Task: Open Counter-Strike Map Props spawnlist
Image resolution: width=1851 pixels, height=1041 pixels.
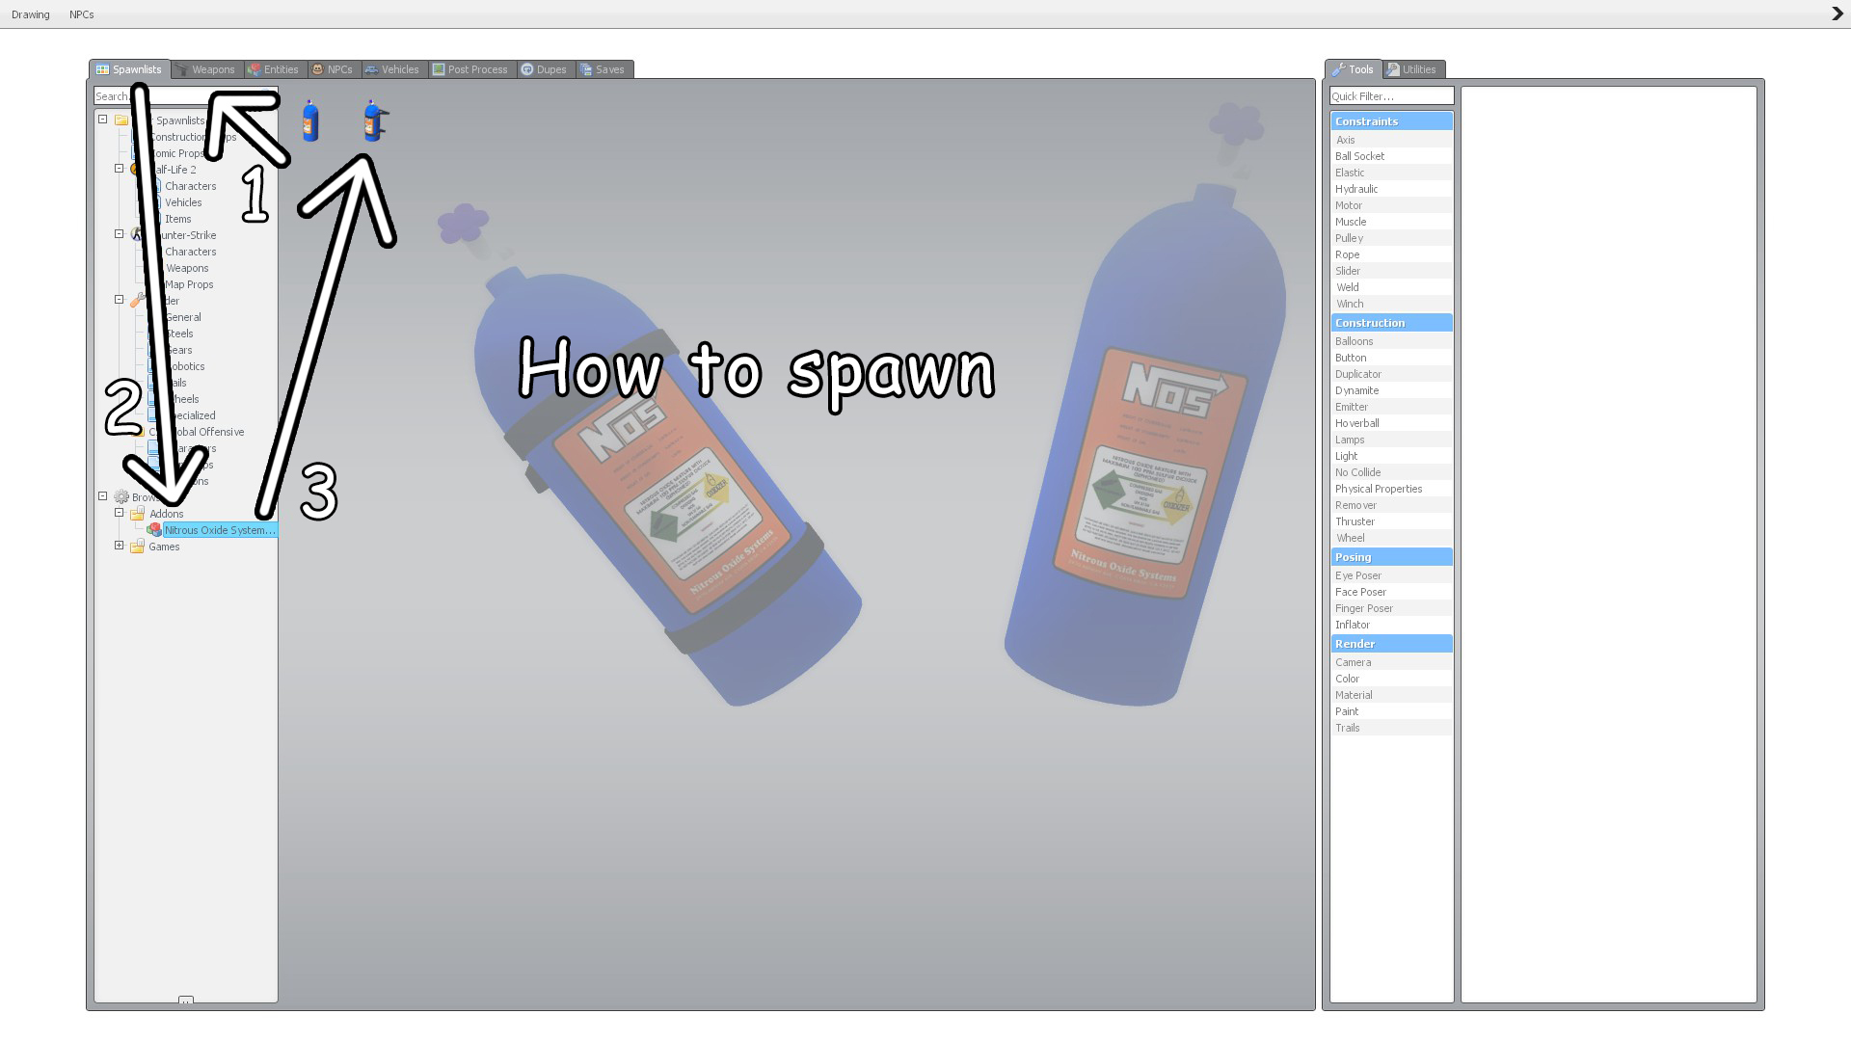Action: click(x=189, y=284)
